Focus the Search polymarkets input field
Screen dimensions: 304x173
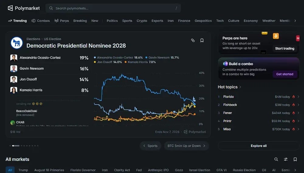pos(113,8)
